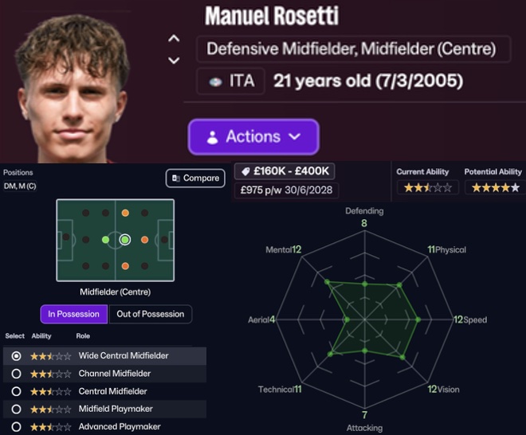This screenshot has height=435, width=526.
Task: Select the Channel Midfielder role radio
Action: tap(17, 374)
